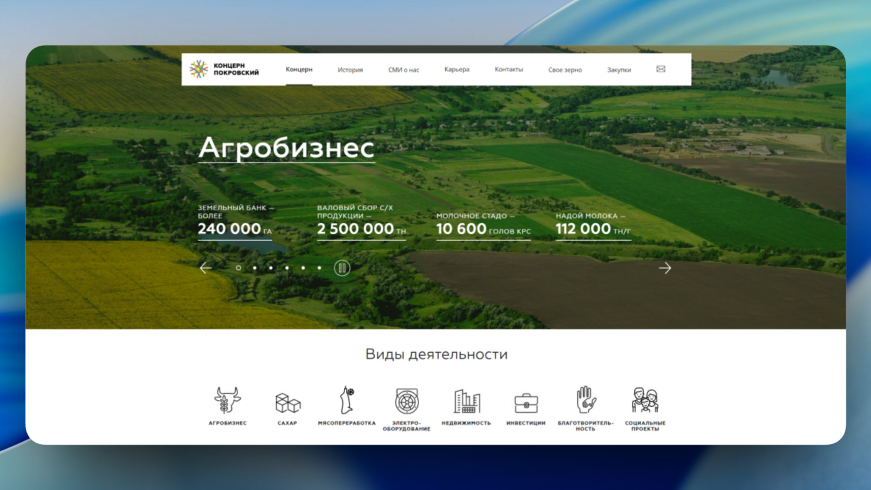Open the Карьера menu item
Image resolution: width=871 pixels, height=490 pixels.
[x=457, y=69]
